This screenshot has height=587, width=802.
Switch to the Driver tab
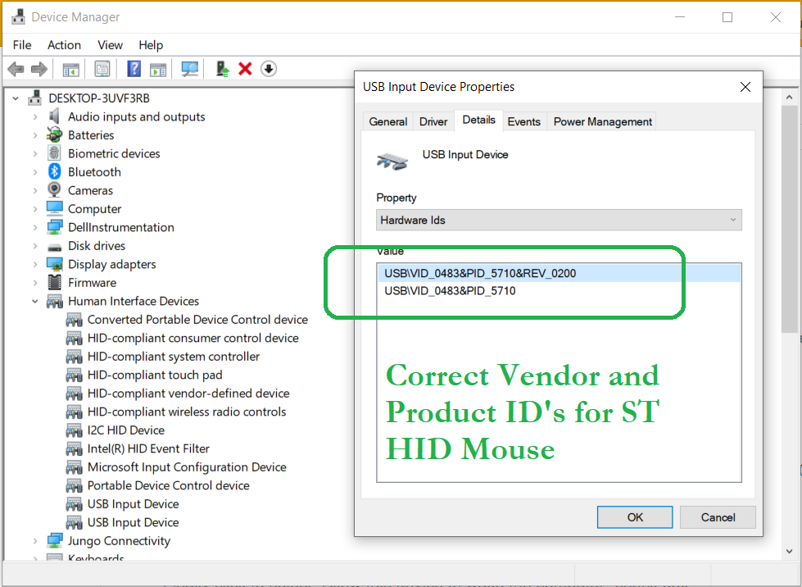pyautogui.click(x=433, y=121)
